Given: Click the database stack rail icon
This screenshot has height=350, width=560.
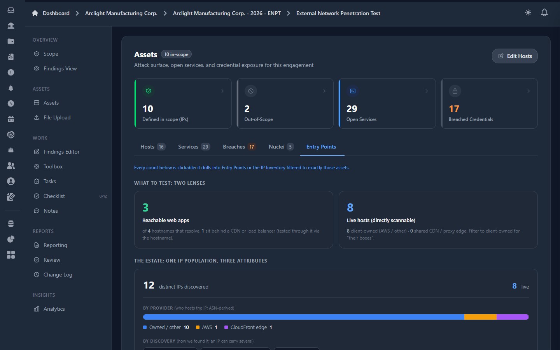Looking at the screenshot, I should 11,224.
